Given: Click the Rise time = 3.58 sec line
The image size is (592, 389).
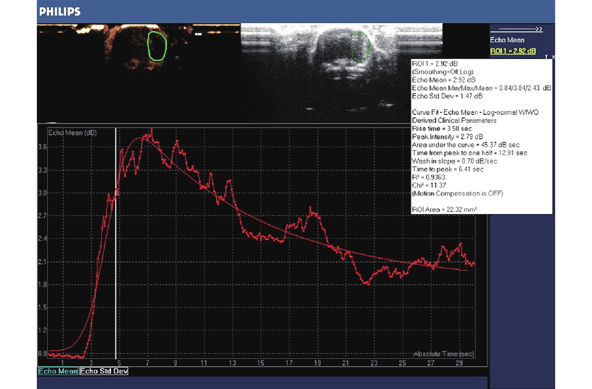Looking at the screenshot, I should (442, 129).
